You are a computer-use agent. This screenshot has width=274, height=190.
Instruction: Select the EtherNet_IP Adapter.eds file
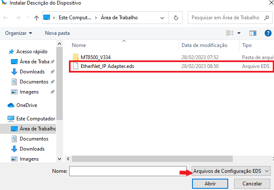[x=107, y=66]
